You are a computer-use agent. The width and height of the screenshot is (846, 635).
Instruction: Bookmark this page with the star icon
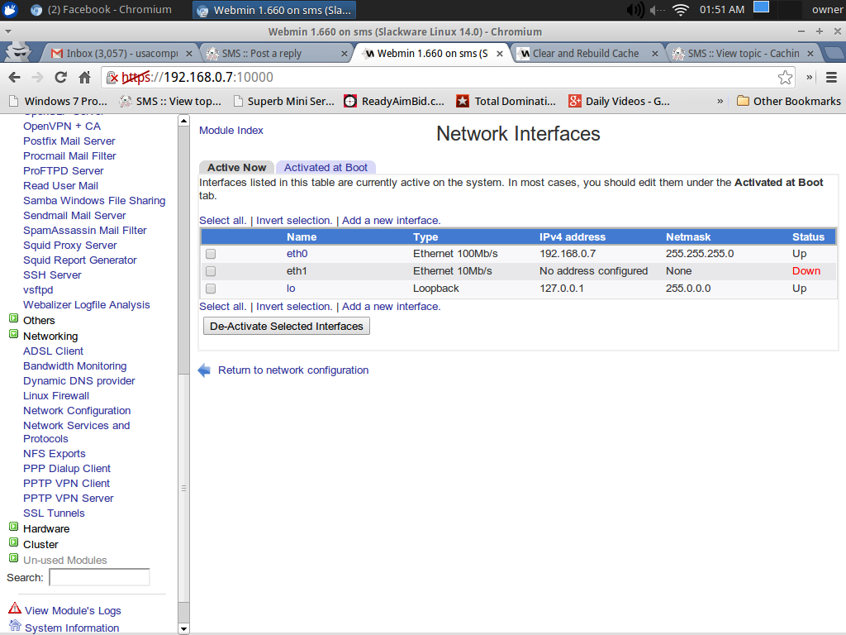coord(785,77)
